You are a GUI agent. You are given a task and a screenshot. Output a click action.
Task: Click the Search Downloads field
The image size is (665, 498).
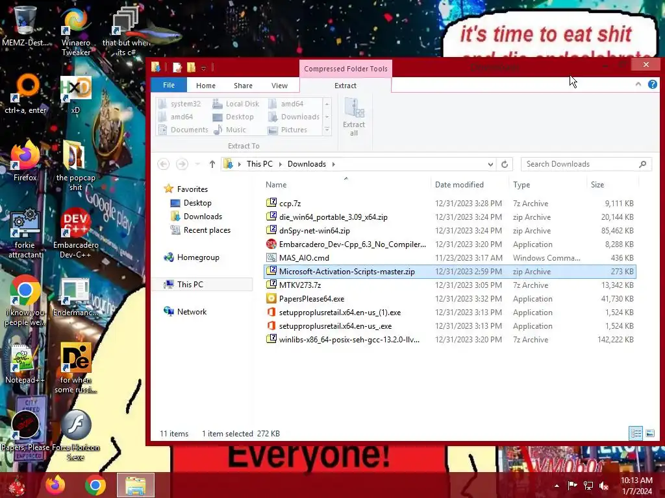[586, 164]
